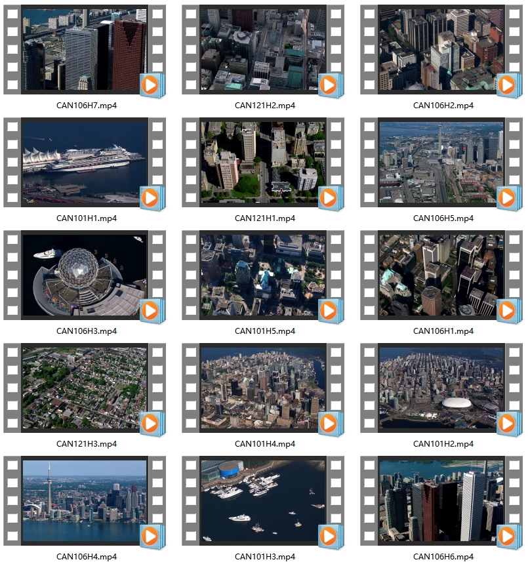Viewport: 528px width, 568px height.
Task: Click the play icon on CAN121H3.mp4
Action: (x=152, y=424)
